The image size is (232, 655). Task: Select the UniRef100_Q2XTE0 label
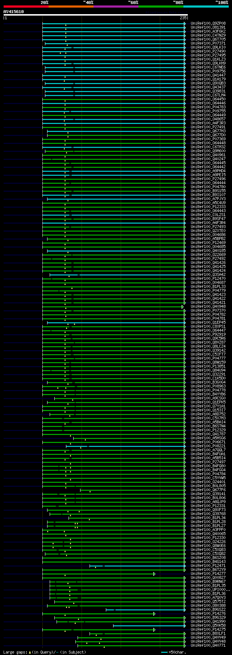point(208,231)
